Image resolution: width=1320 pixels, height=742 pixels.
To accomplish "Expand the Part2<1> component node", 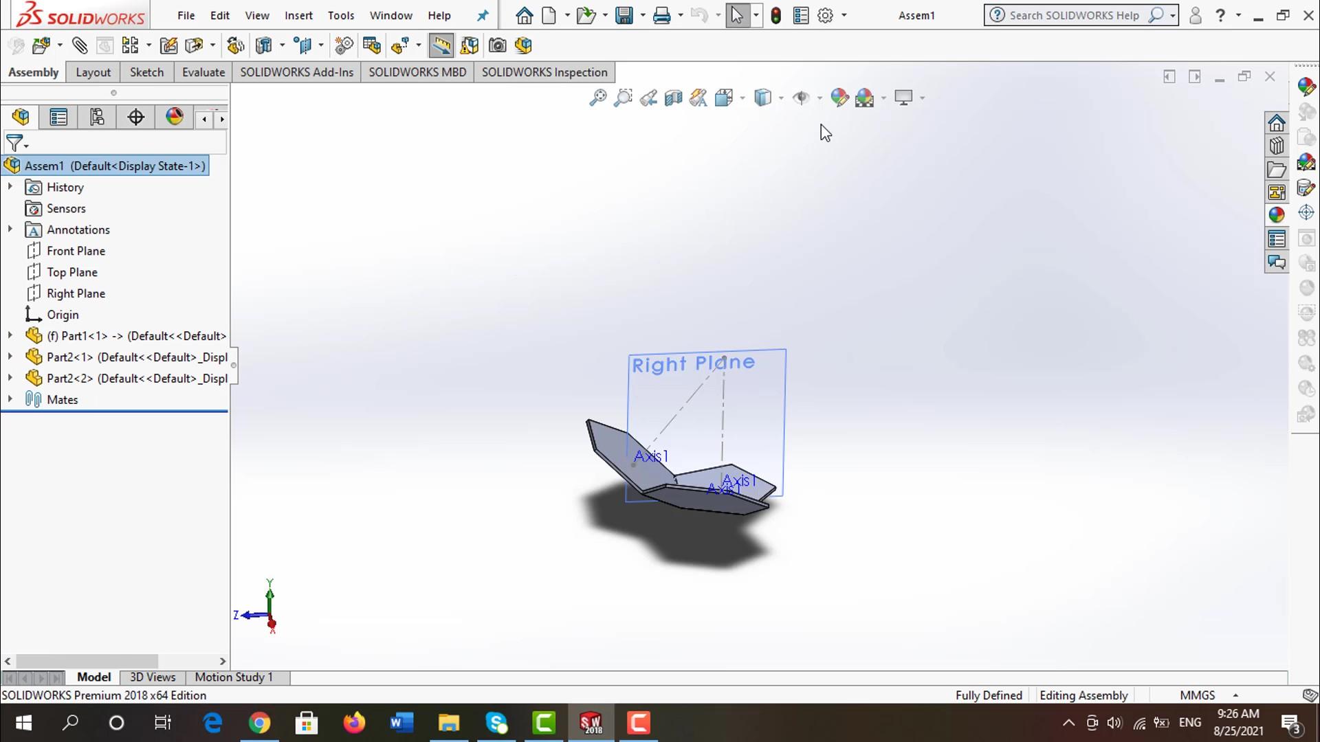I will (x=10, y=357).
